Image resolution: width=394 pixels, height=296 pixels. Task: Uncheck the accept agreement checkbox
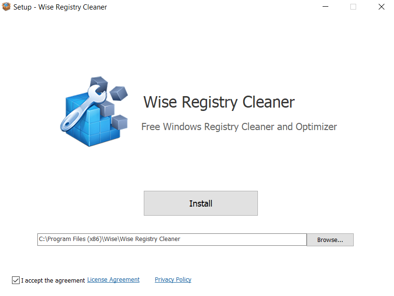coord(16,280)
